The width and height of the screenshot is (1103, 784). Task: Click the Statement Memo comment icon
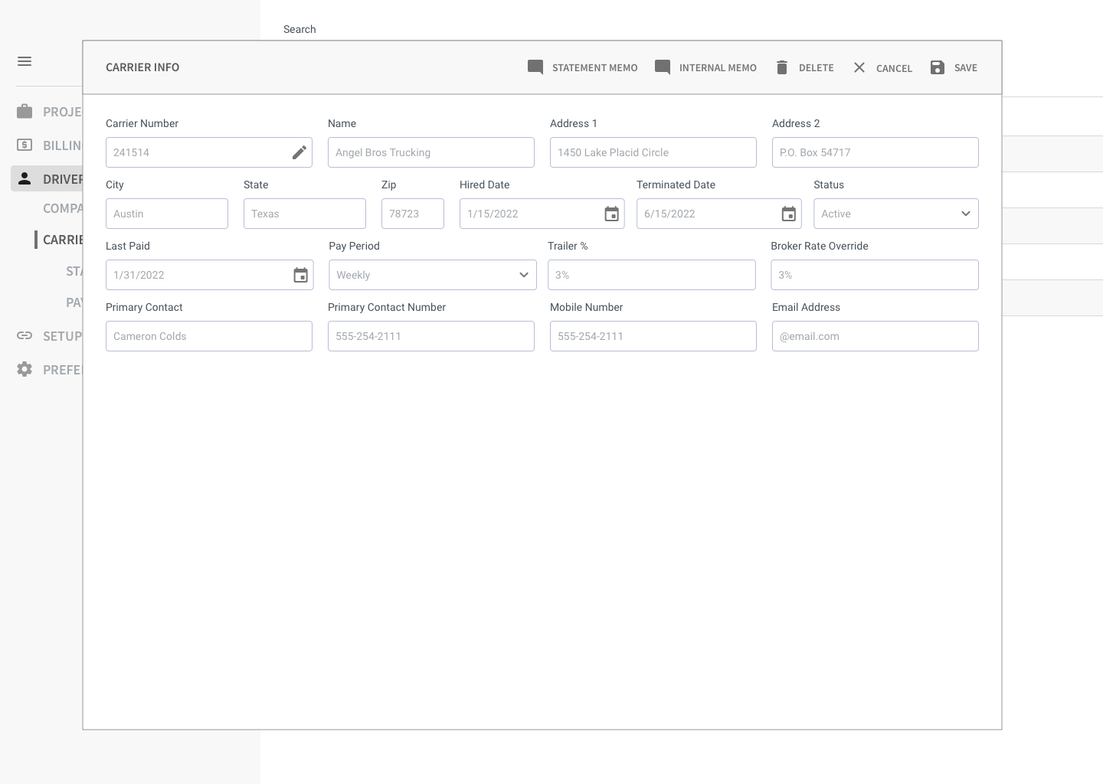(x=535, y=67)
